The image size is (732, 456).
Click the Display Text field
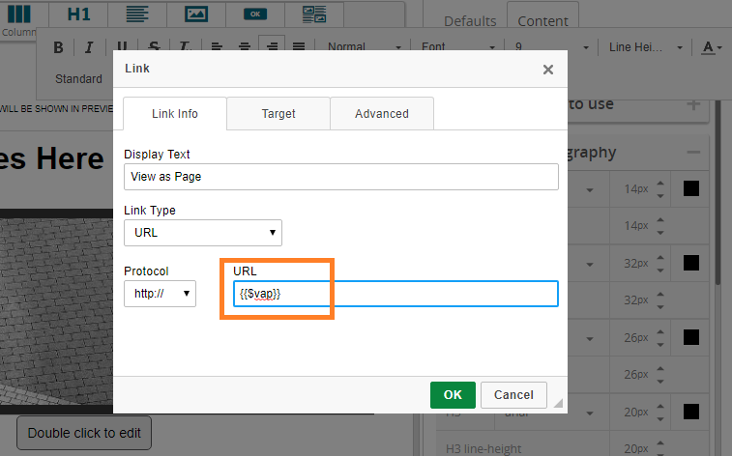click(x=340, y=177)
